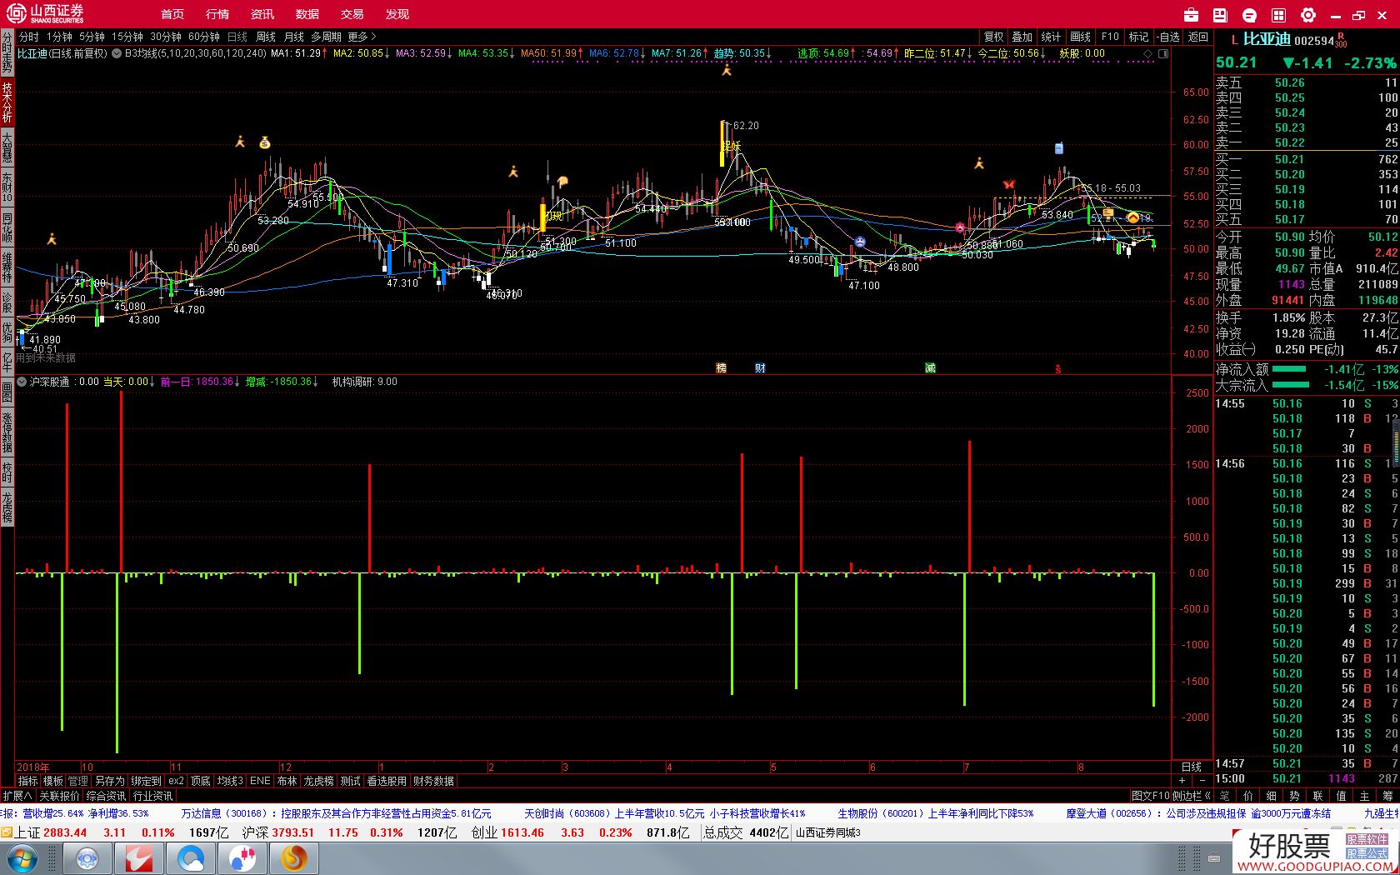The height and width of the screenshot is (875, 1400).
Task: Toggle the 比亚迪 main chart indicator circle
Action: [x=117, y=53]
